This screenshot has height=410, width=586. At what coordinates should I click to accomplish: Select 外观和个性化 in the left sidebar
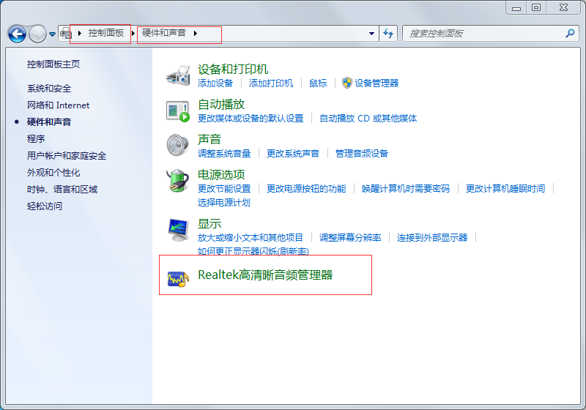tap(53, 172)
